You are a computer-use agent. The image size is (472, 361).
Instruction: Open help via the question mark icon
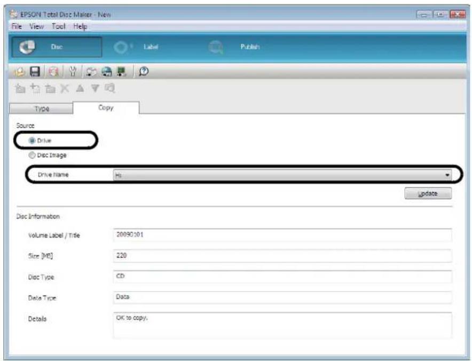coord(144,72)
